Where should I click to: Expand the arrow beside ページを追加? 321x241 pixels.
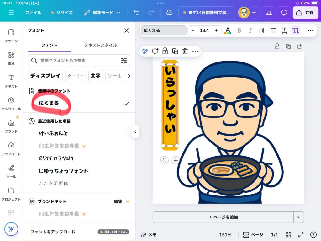(298, 217)
